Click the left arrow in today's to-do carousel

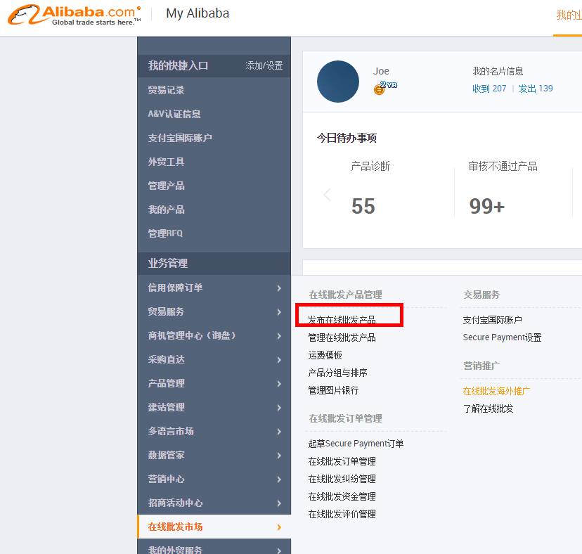327,194
